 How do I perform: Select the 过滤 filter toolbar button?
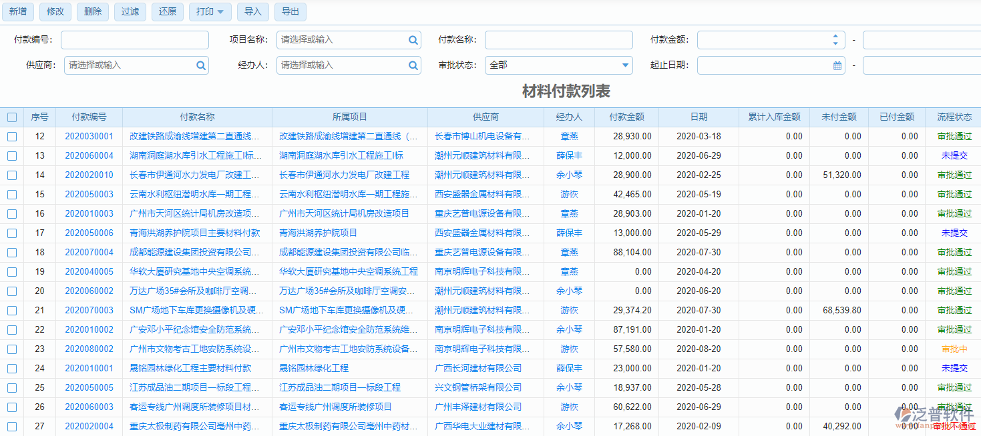(x=130, y=11)
